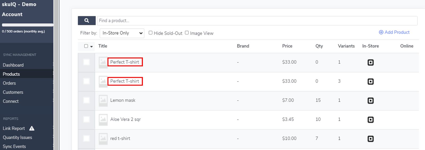This screenshot has width=425, height=150.
Task: Tick the select-all checkbox in table header
Action: point(86,46)
